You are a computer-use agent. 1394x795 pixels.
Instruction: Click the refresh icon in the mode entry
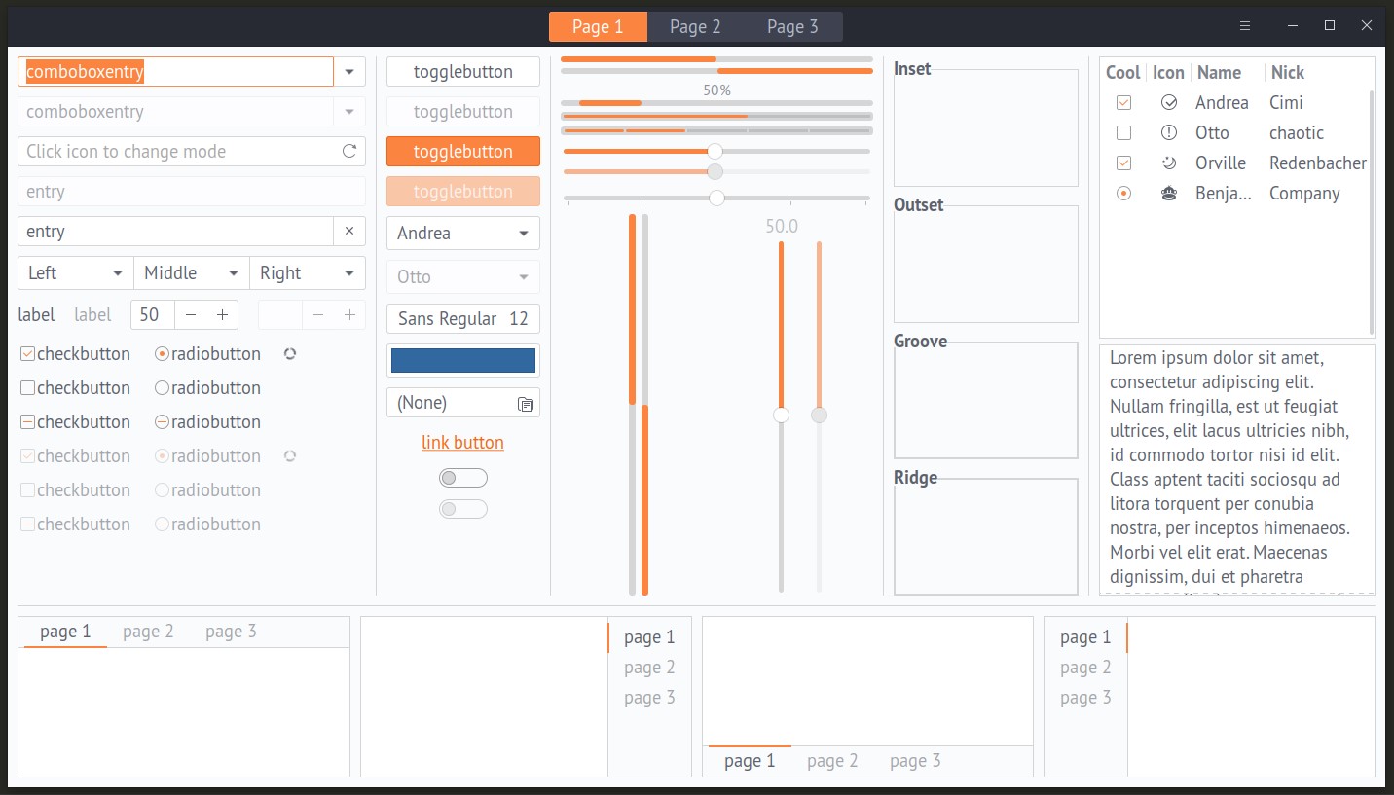point(348,152)
